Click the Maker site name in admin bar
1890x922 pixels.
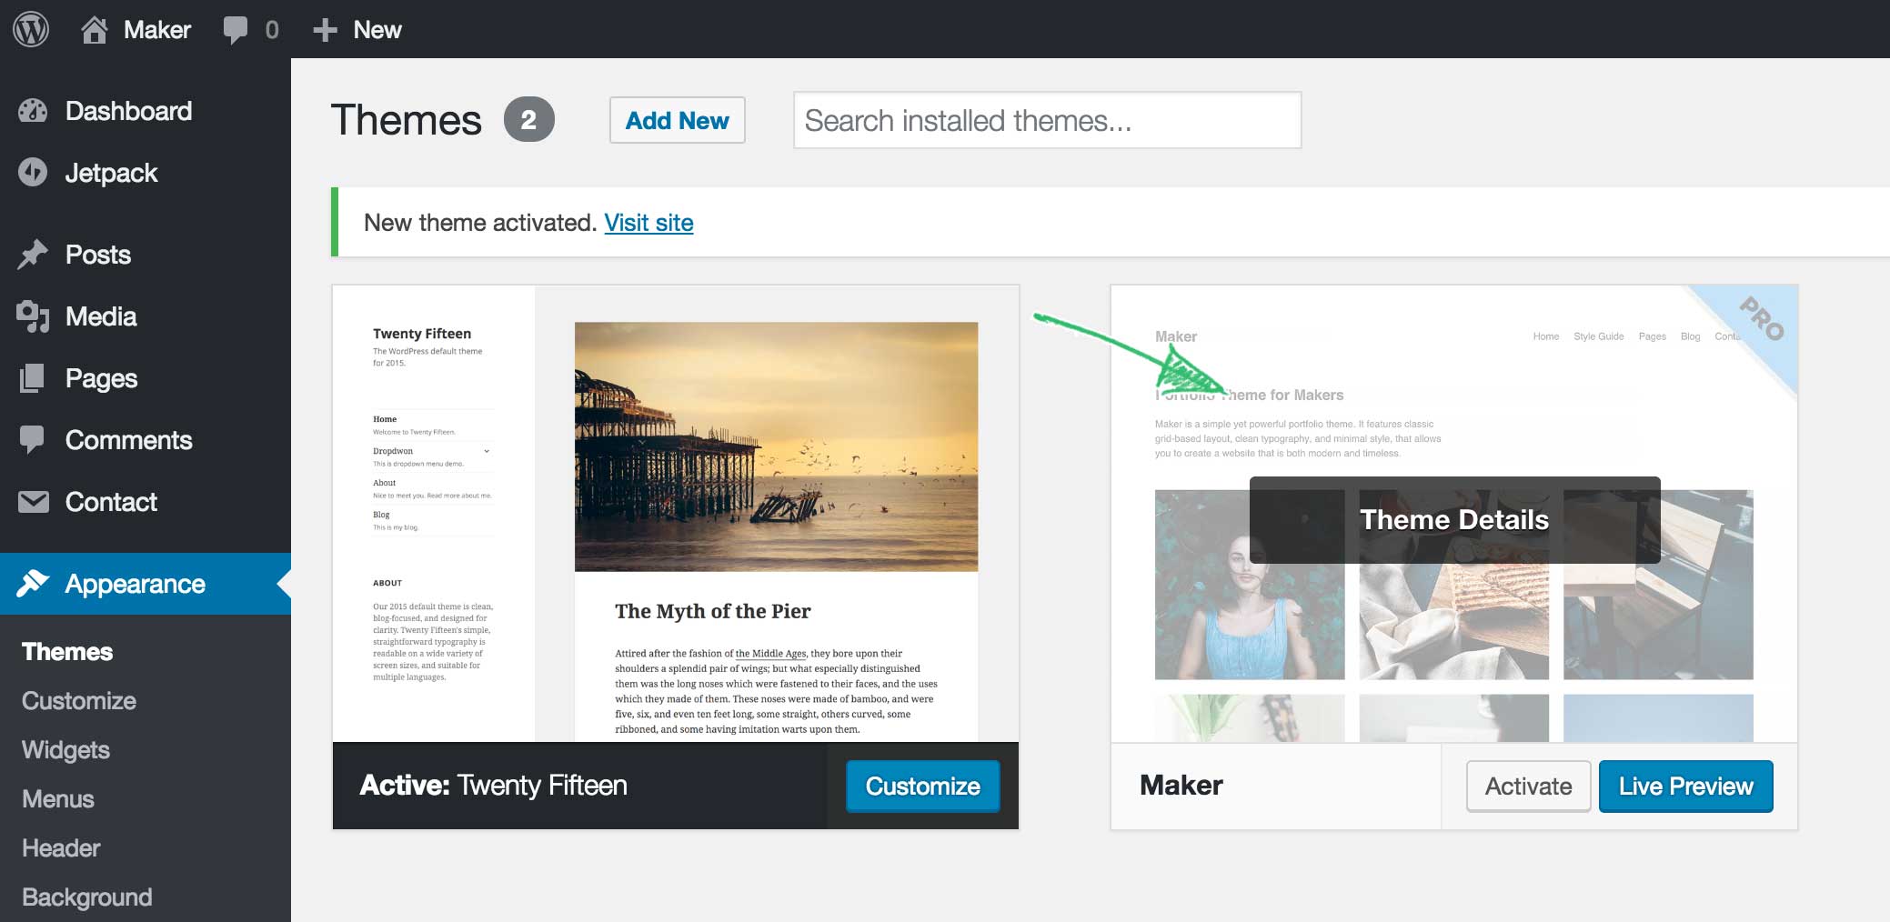157,30
